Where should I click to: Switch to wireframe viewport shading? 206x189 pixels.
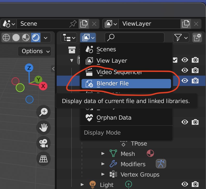[6, 38]
